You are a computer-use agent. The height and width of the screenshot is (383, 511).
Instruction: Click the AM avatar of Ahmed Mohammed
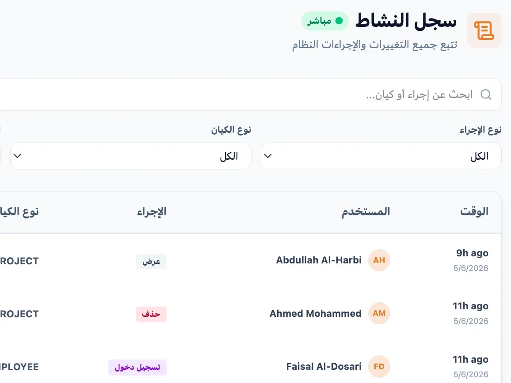379,313
